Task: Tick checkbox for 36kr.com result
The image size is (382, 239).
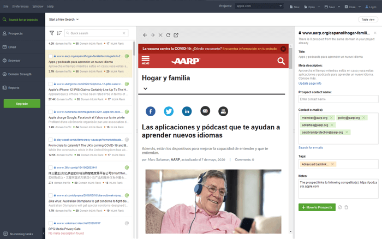Action: coord(50,168)
